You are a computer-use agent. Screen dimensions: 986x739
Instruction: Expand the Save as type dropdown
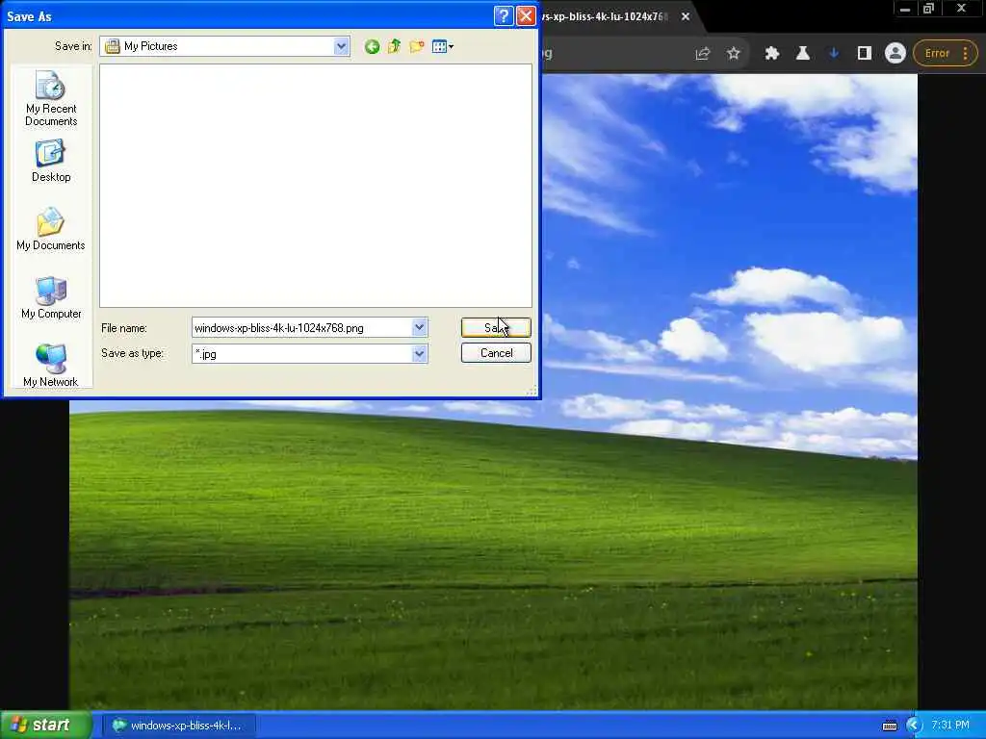tap(420, 354)
